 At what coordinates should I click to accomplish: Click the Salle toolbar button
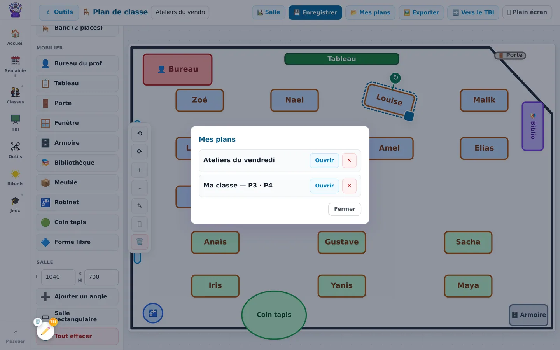coord(269,12)
